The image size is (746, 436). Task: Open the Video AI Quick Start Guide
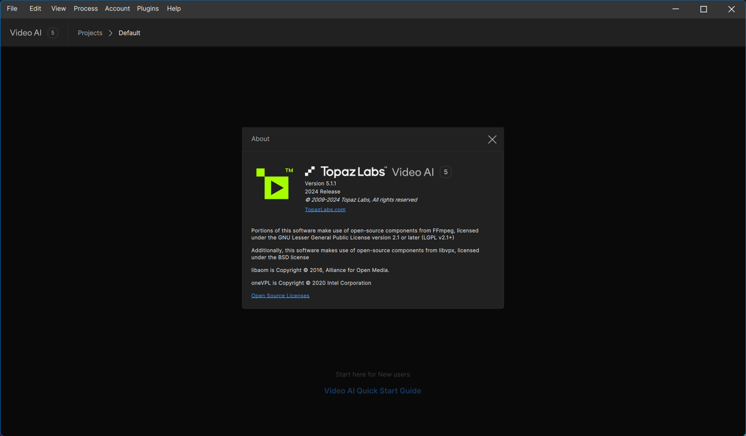pos(372,391)
